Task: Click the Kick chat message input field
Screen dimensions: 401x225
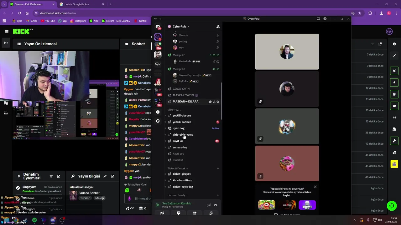Action: click(138, 198)
